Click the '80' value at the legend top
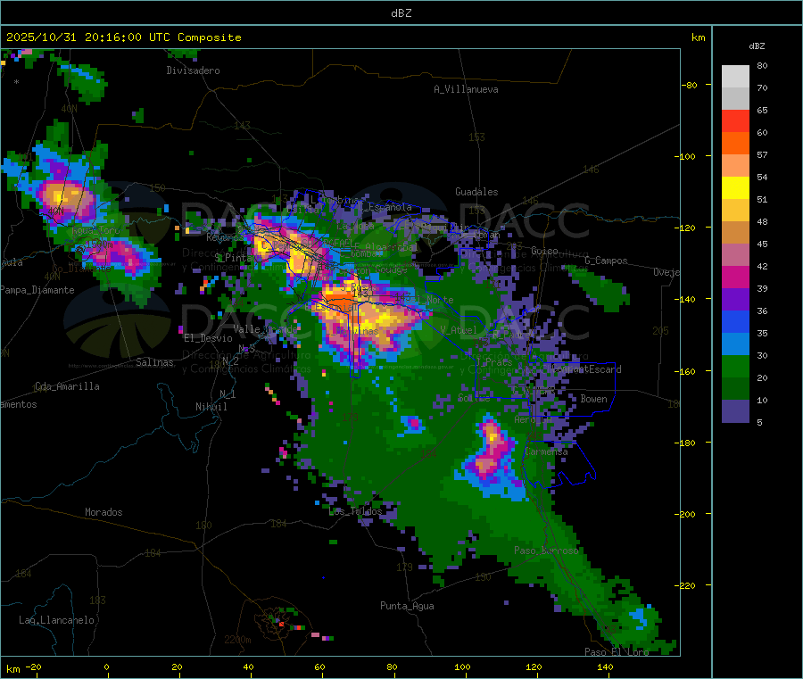Image resolution: width=803 pixels, height=679 pixels. tap(762, 65)
